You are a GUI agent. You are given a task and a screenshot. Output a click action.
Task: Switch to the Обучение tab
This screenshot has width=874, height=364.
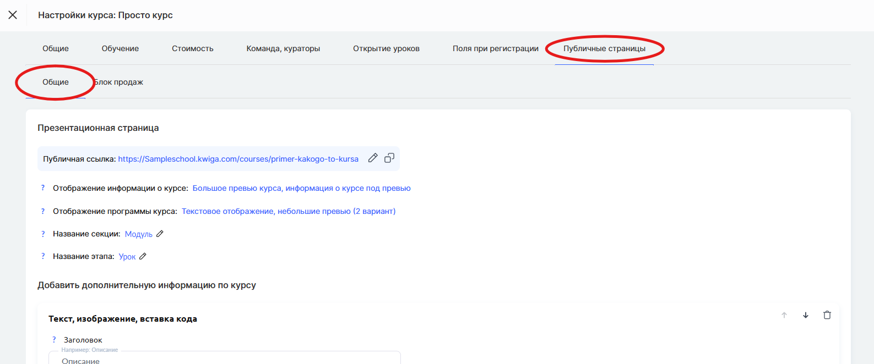point(120,48)
